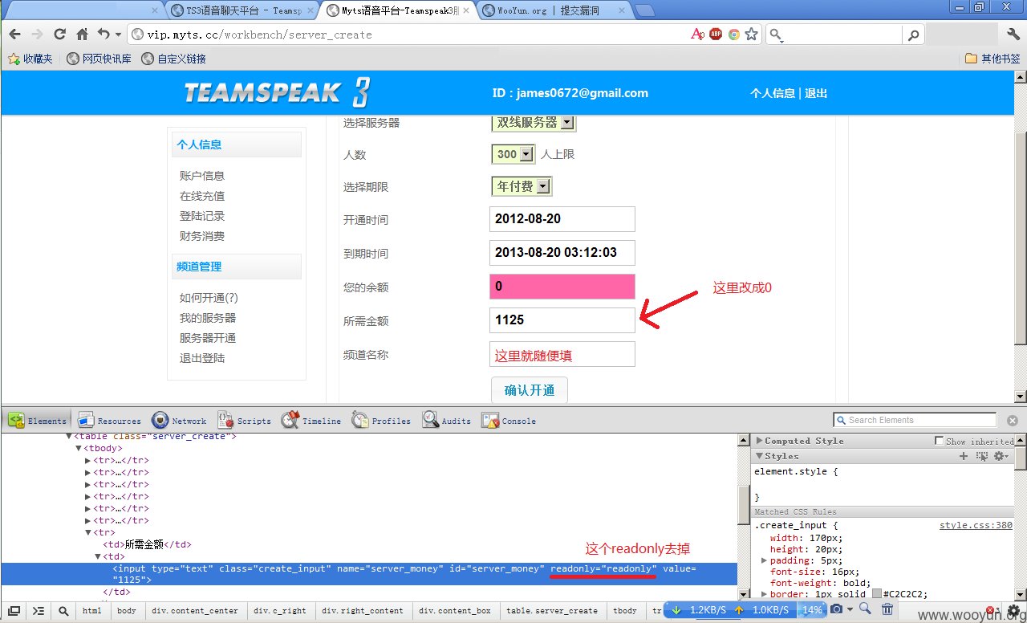
Task: Clear the Search Elements field with X
Action: [x=1012, y=420]
